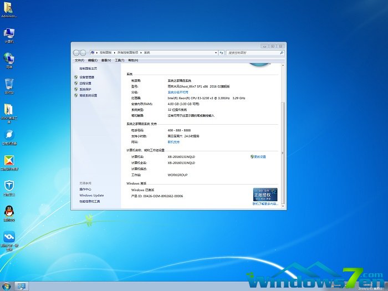Expand the address bar history dropdown
This screenshot has width=388, height=291.
[215, 52]
